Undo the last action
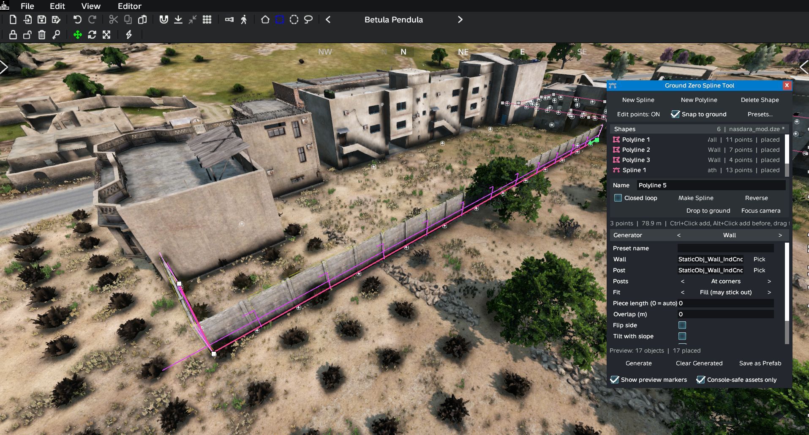The width and height of the screenshot is (809, 435). pos(77,19)
